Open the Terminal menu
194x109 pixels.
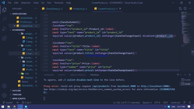pos(59,3)
